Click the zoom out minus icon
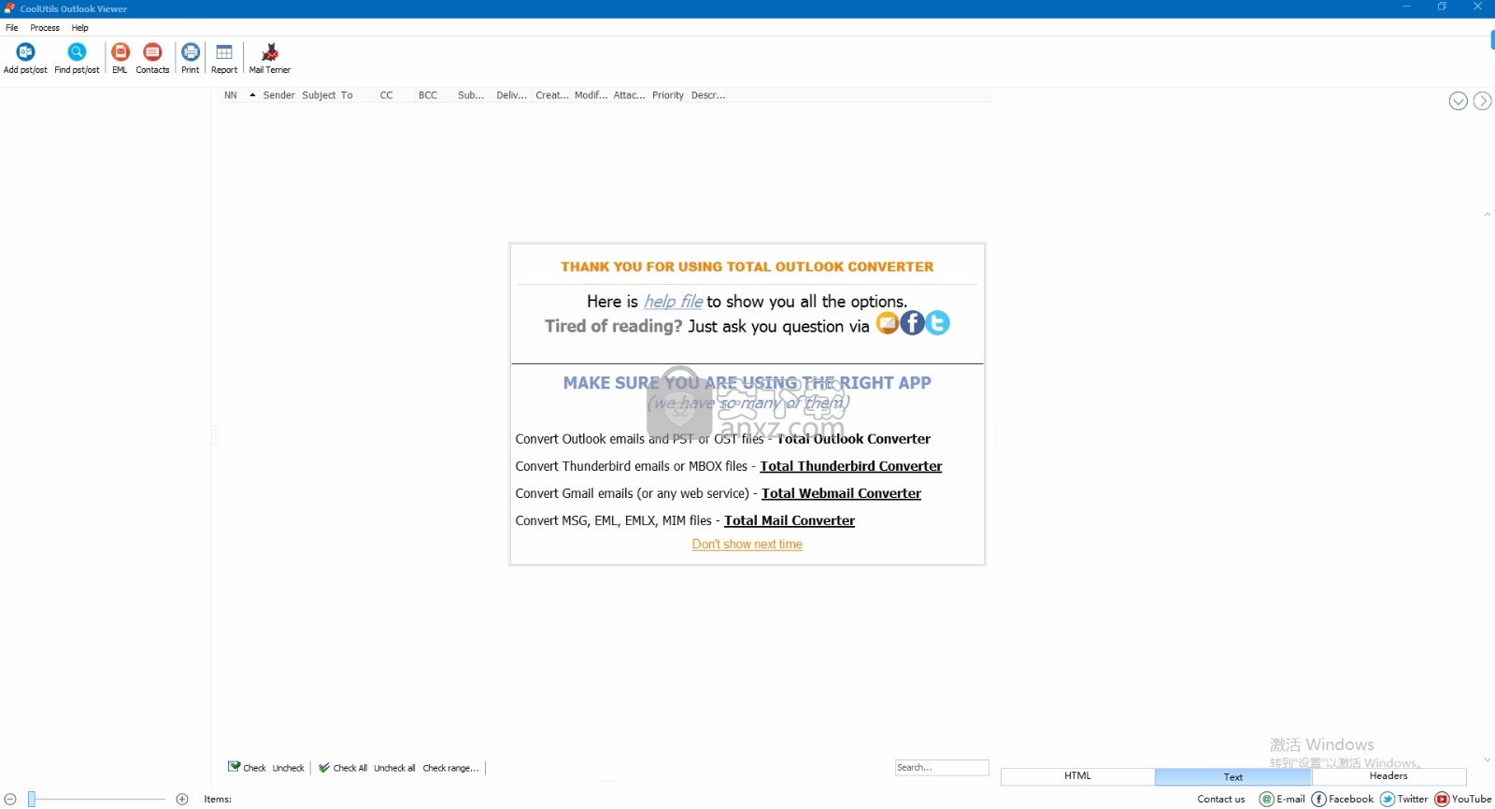The image size is (1495, 809). [x=10, y=800]
